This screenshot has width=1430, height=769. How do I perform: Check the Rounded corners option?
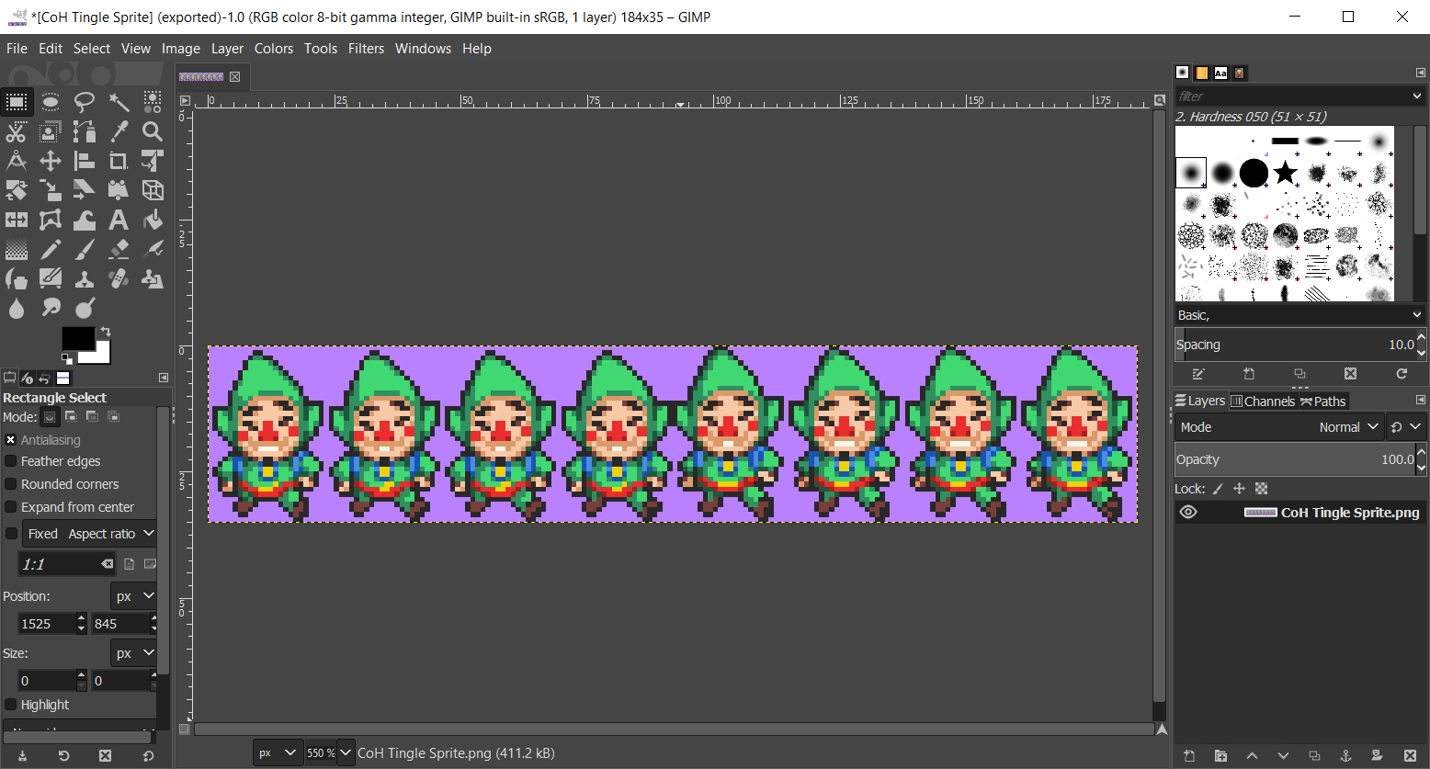[11, 484]
